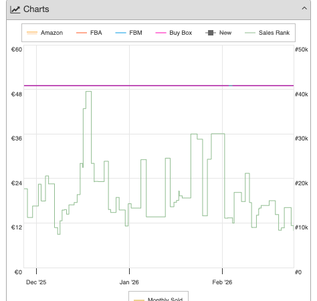
Task: Click the €0 price axis label
Action: pos(18,272)
